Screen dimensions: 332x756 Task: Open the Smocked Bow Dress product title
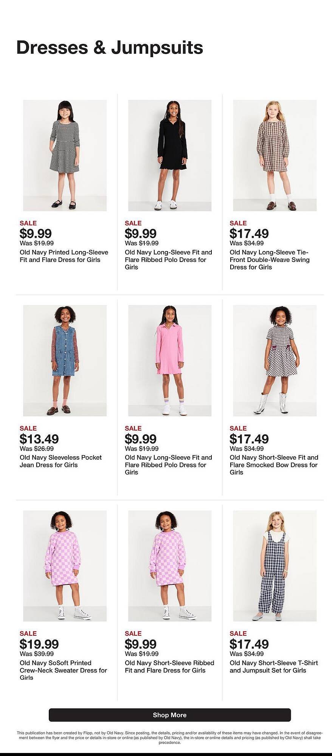point(274,465)
